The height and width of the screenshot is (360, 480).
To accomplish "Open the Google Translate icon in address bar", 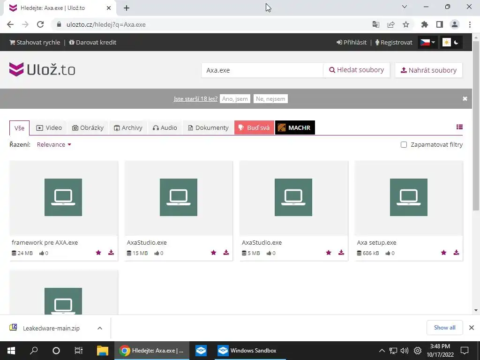I will (376, 24).
